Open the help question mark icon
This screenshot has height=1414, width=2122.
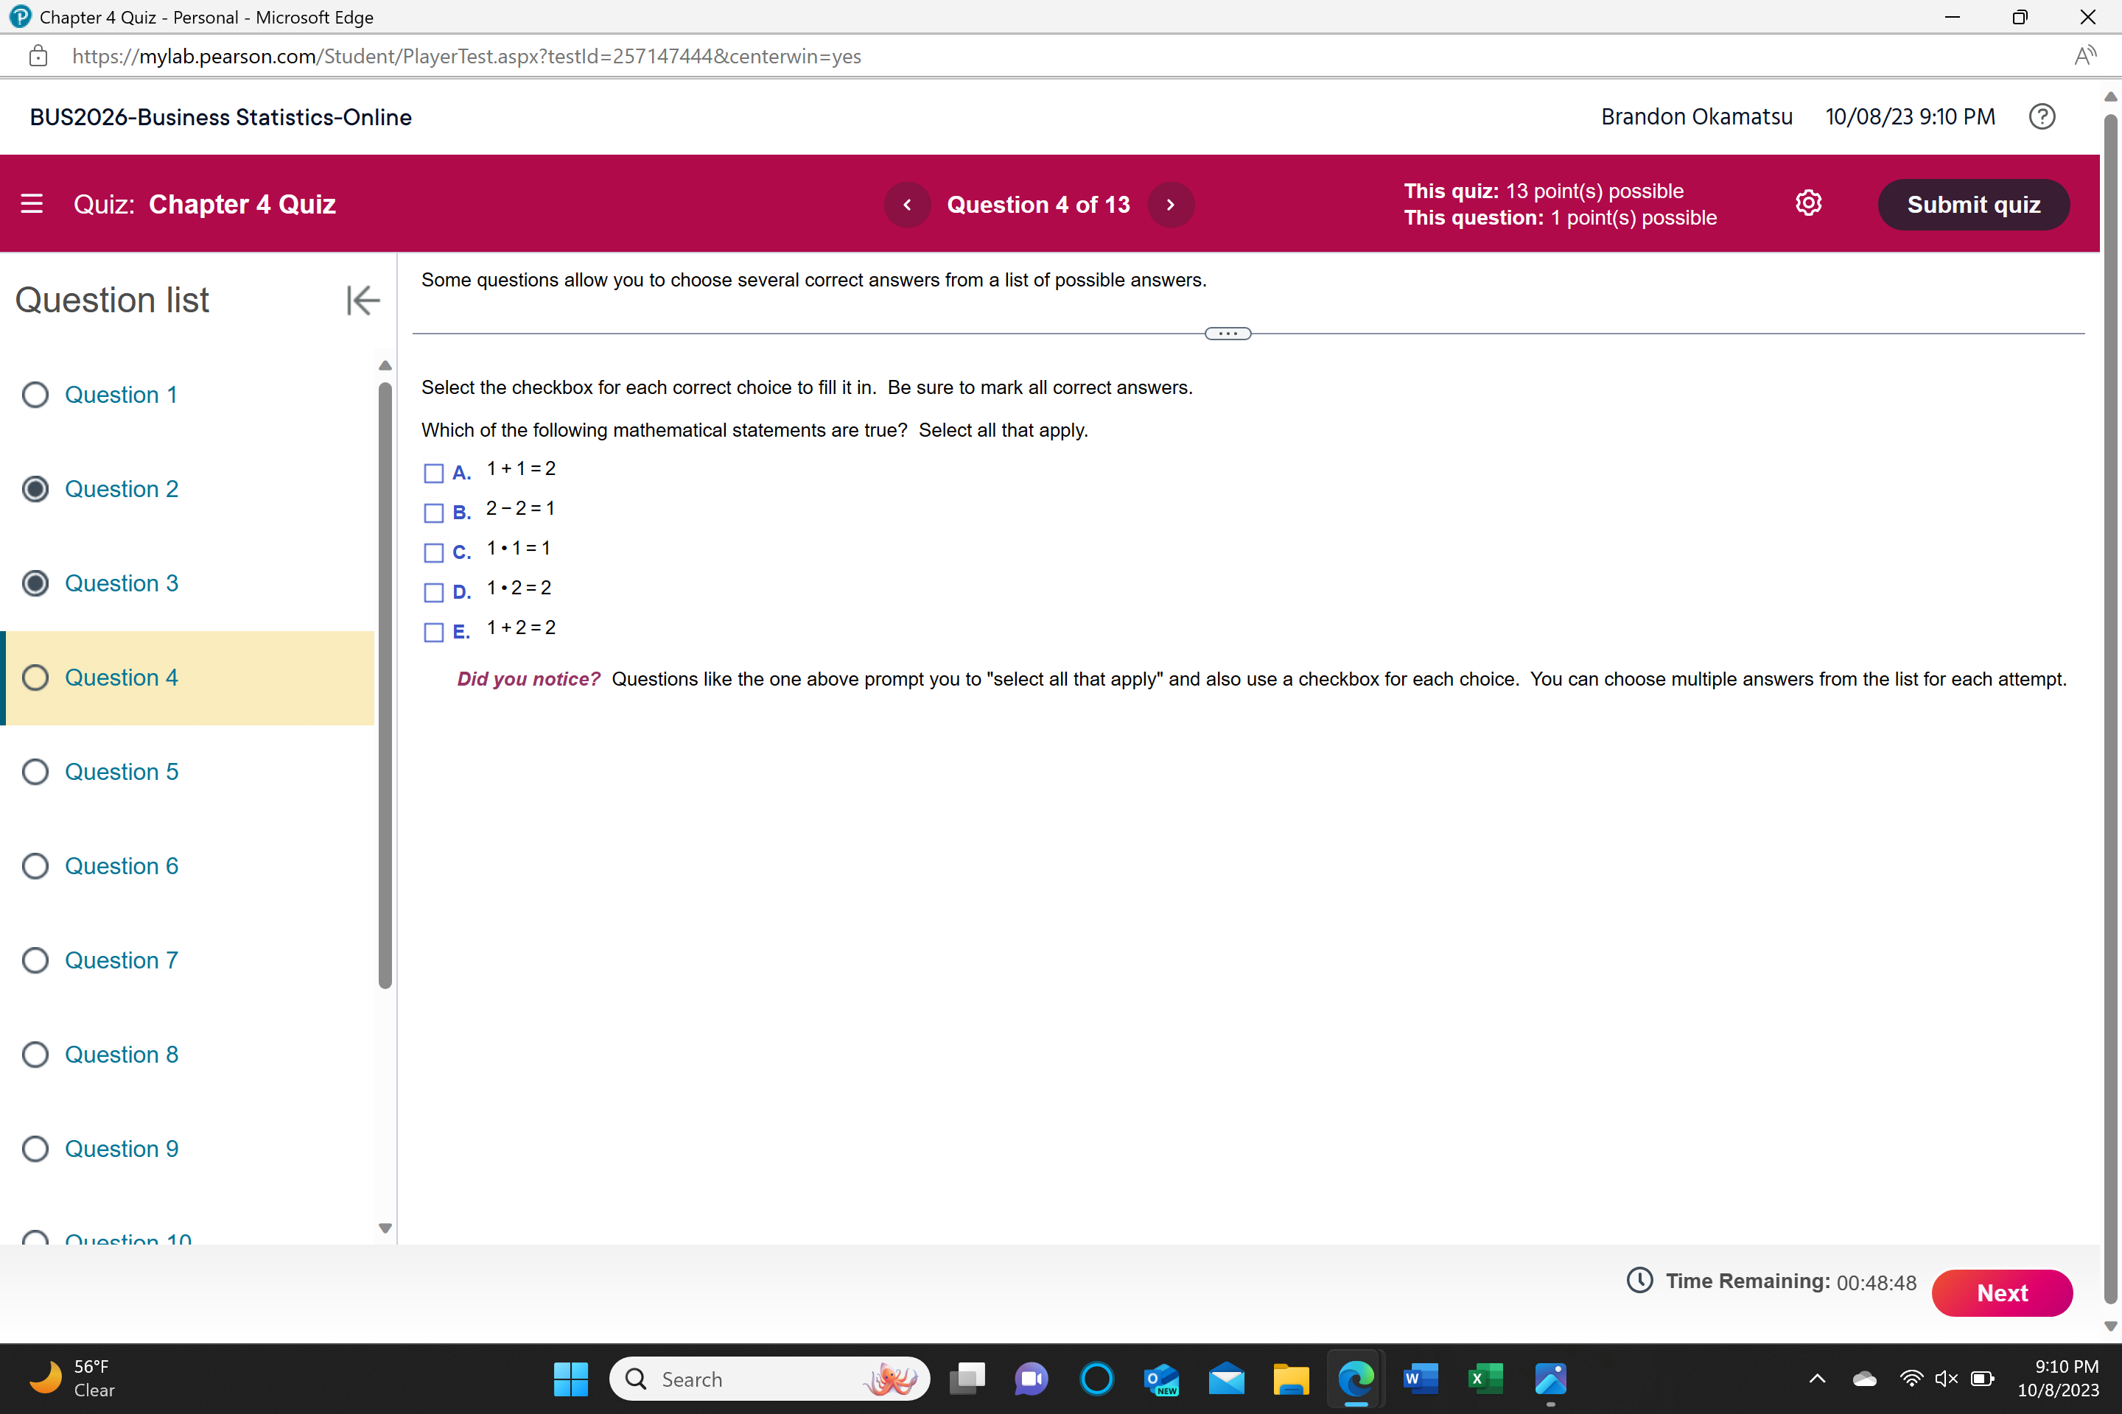[x=2042, y=116]
